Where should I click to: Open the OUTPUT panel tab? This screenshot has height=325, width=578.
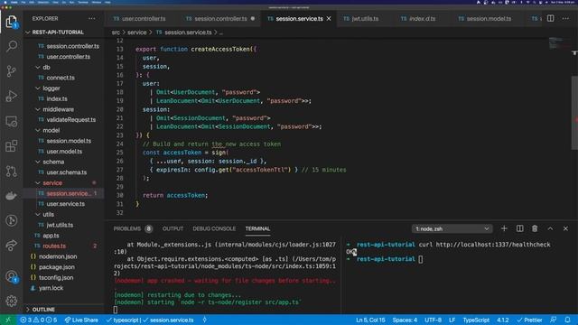172,228
